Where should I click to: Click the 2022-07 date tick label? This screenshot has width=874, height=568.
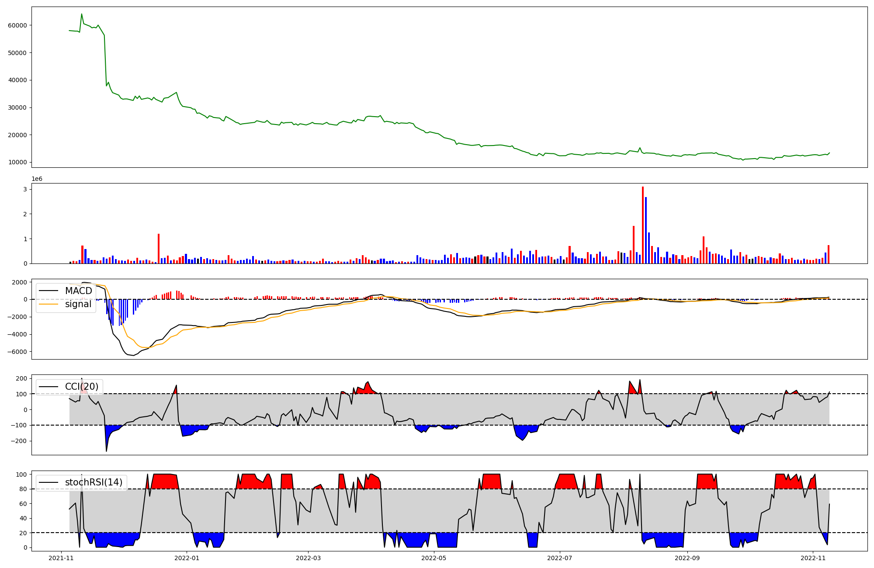point(560,558)
